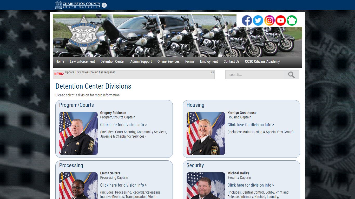Click 'Please select a division' instruction text
355x199 pixels.
coord(88,95)
